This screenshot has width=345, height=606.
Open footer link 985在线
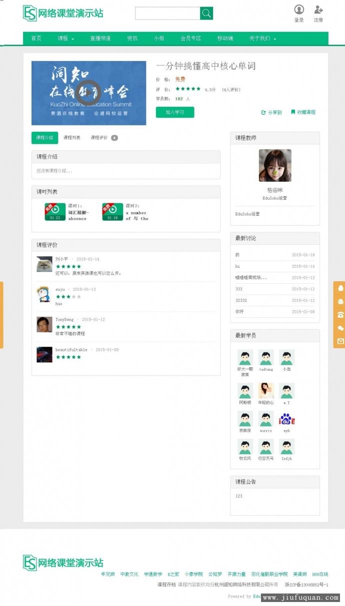coord(320,575)
